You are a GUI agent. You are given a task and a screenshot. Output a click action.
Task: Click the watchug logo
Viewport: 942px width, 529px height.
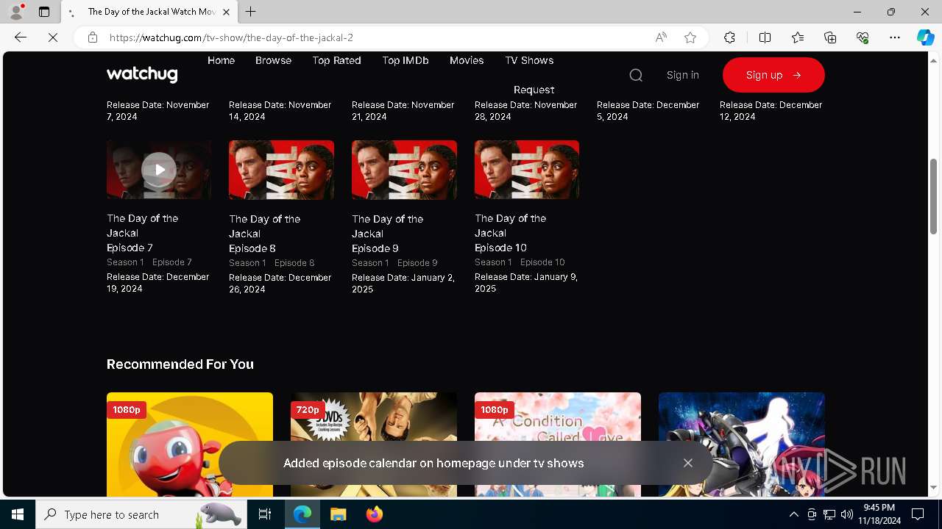142,74
